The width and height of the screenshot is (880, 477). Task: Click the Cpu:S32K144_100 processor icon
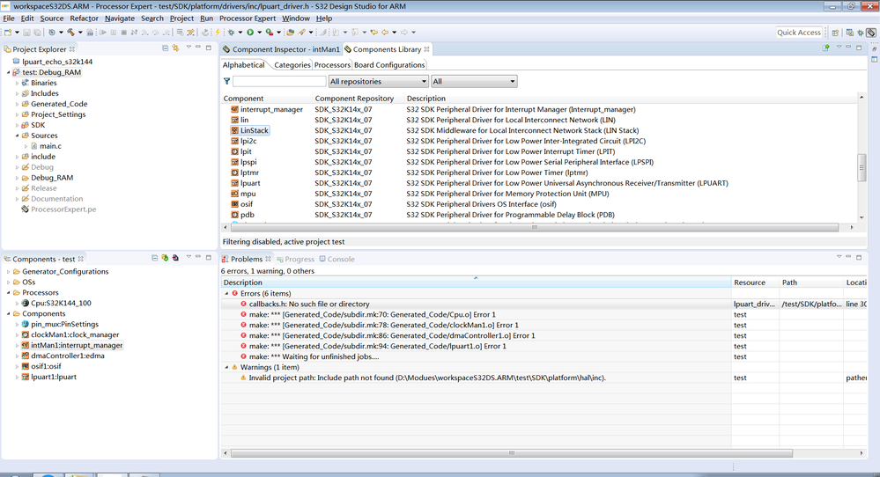(x=26, y=303)
